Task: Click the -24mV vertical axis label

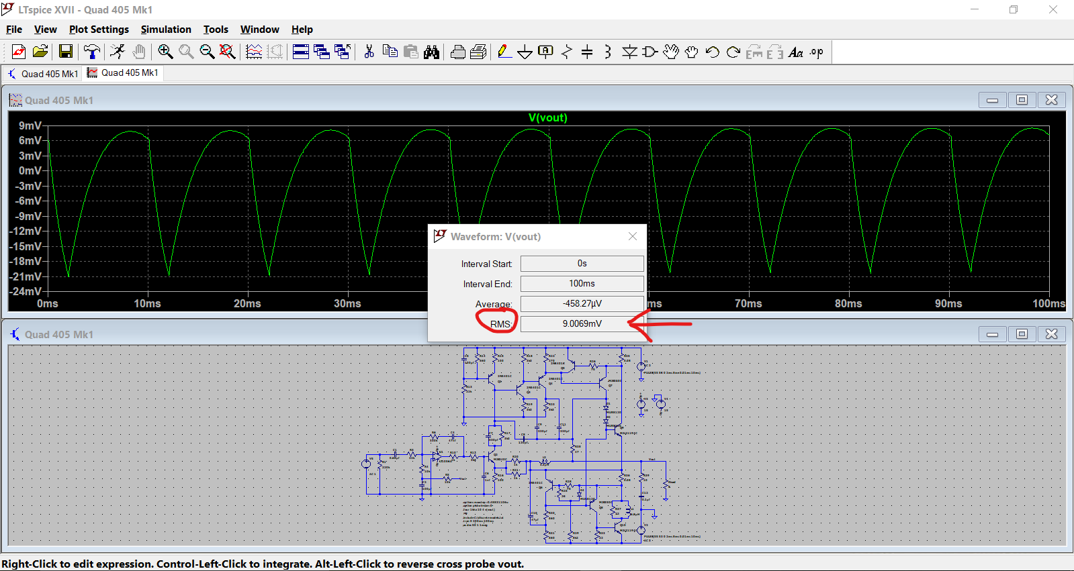Action: 26,291
